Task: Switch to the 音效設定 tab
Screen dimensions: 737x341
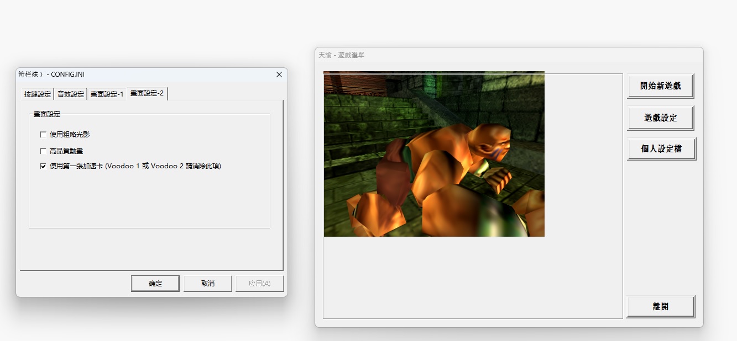Action: (x=71, y=94)
